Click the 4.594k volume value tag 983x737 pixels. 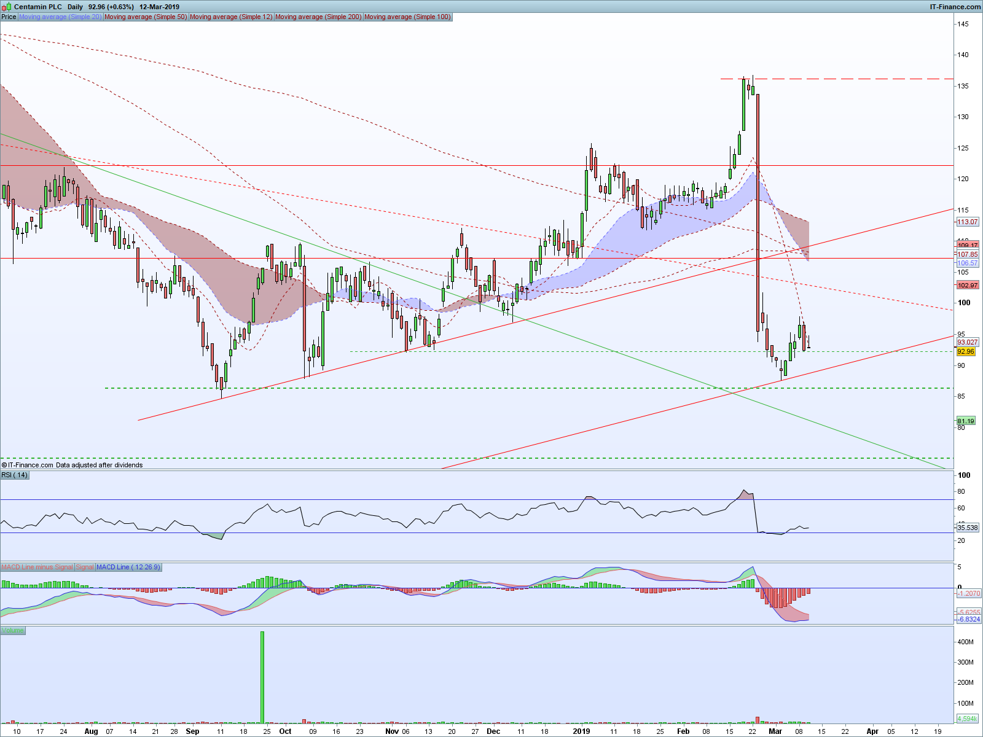click(967, 719)
